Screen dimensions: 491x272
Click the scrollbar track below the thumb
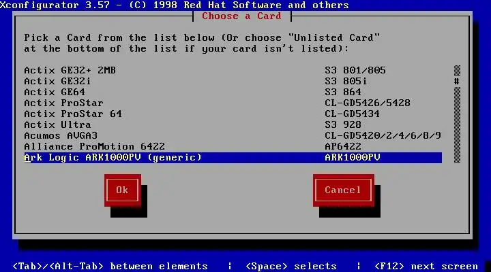[457, 125]
